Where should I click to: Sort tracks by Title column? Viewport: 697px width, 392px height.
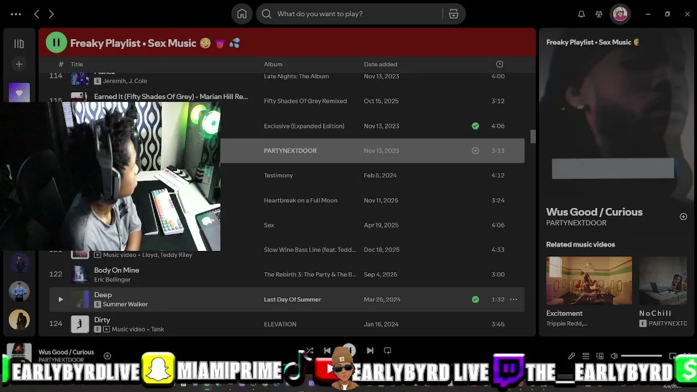pos(77,64)
